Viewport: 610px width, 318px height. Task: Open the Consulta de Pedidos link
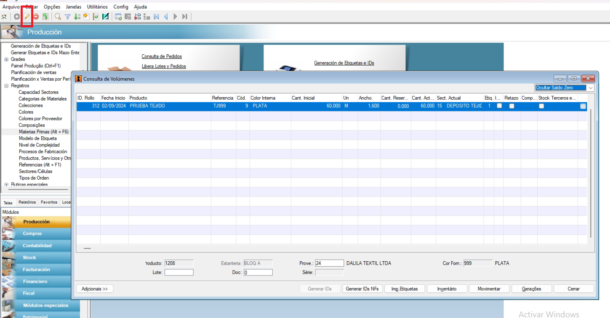coord(162,56)
